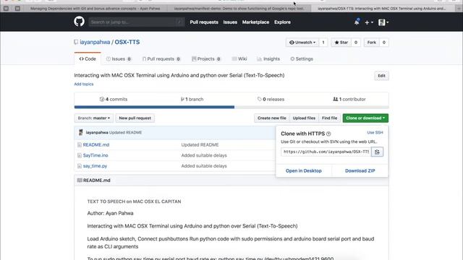The height and width of the screenshot is (260, 463).
Task: Click iayanpahwa author name in commit row
Action: (97, 133)
